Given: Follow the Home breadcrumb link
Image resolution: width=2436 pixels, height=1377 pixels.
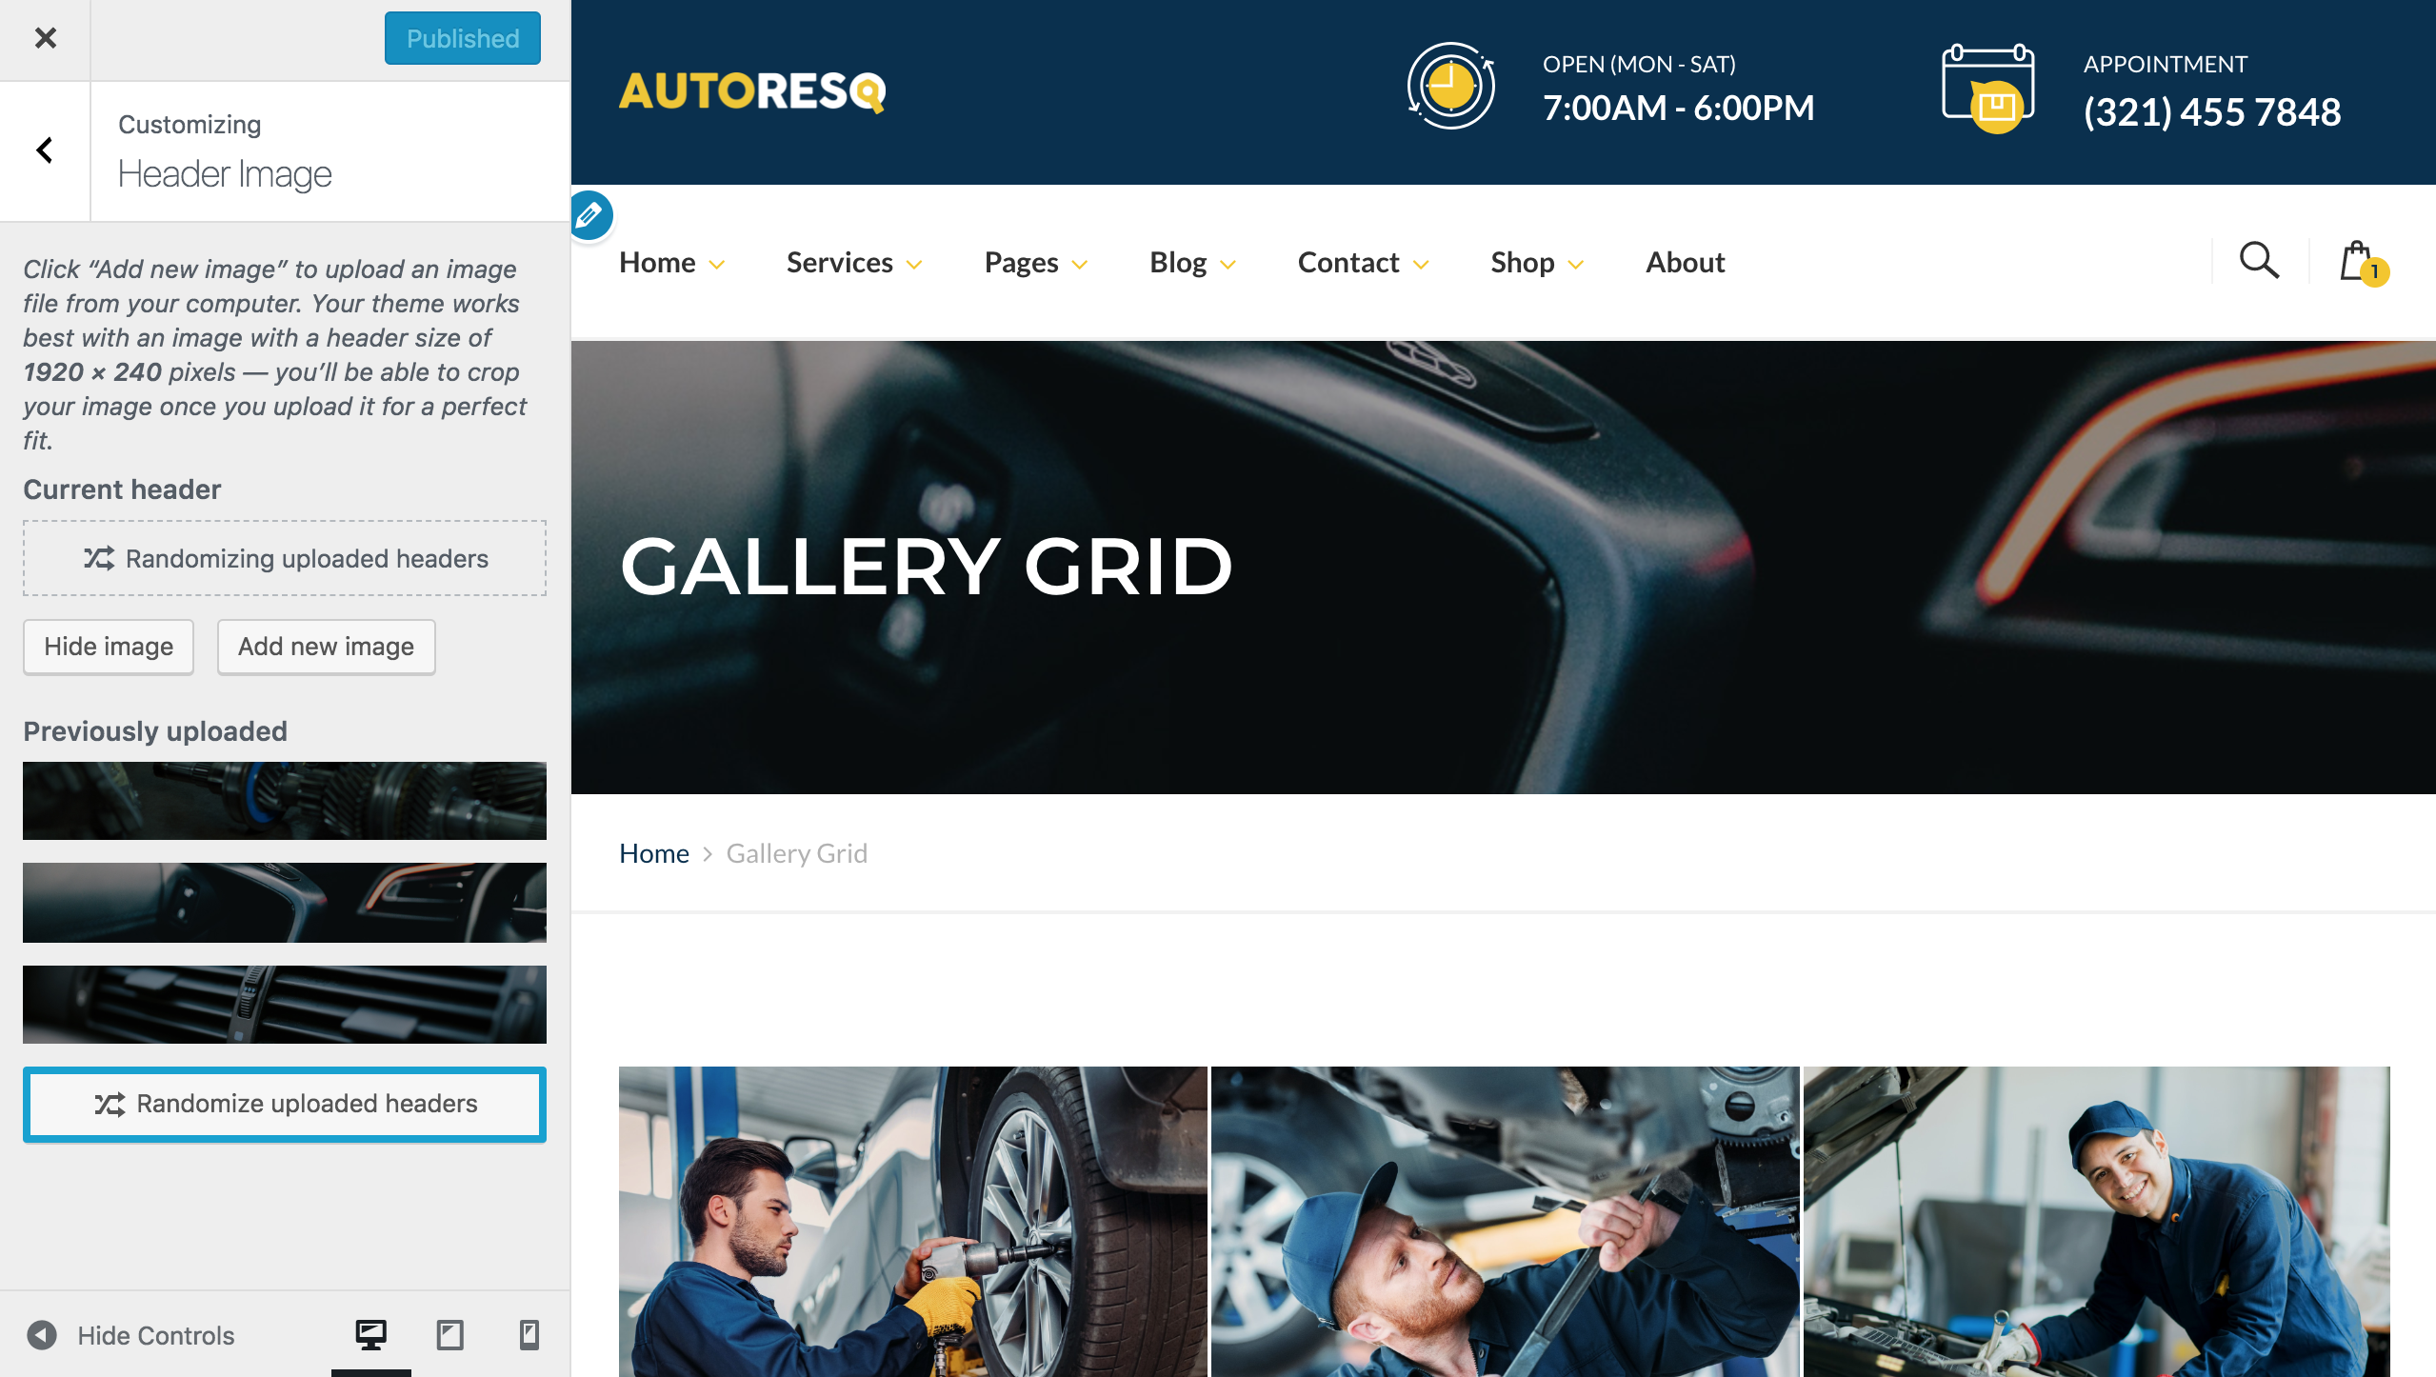Looking at the screenshot, I should [x=653, y=853].
